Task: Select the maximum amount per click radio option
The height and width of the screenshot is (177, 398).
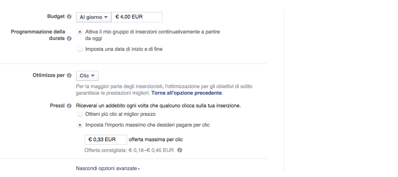Action: pyautogui.click(x=80, y=125)
